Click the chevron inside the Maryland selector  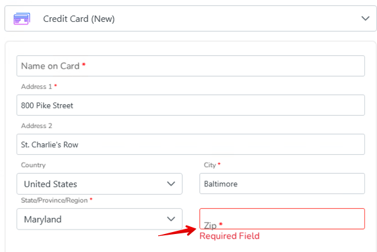coord(171,219)
